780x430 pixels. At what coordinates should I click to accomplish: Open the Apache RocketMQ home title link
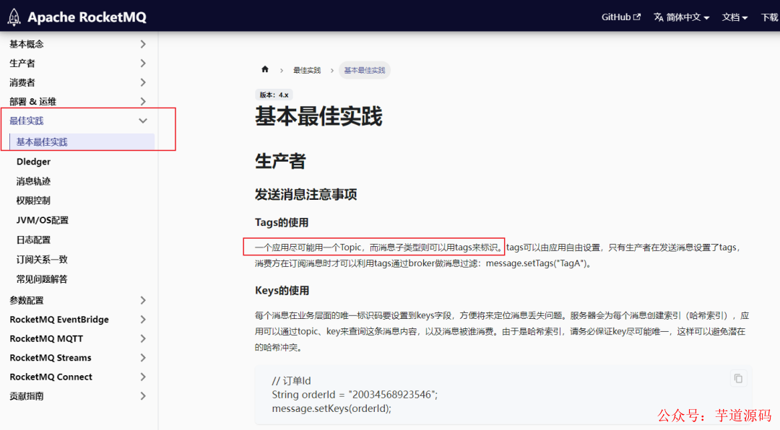(87, 17)
